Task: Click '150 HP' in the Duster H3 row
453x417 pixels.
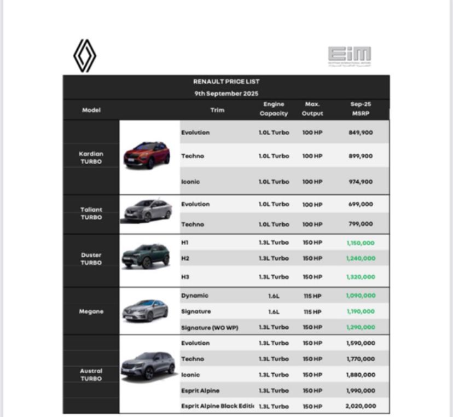Action: click(x=312, y=277)
